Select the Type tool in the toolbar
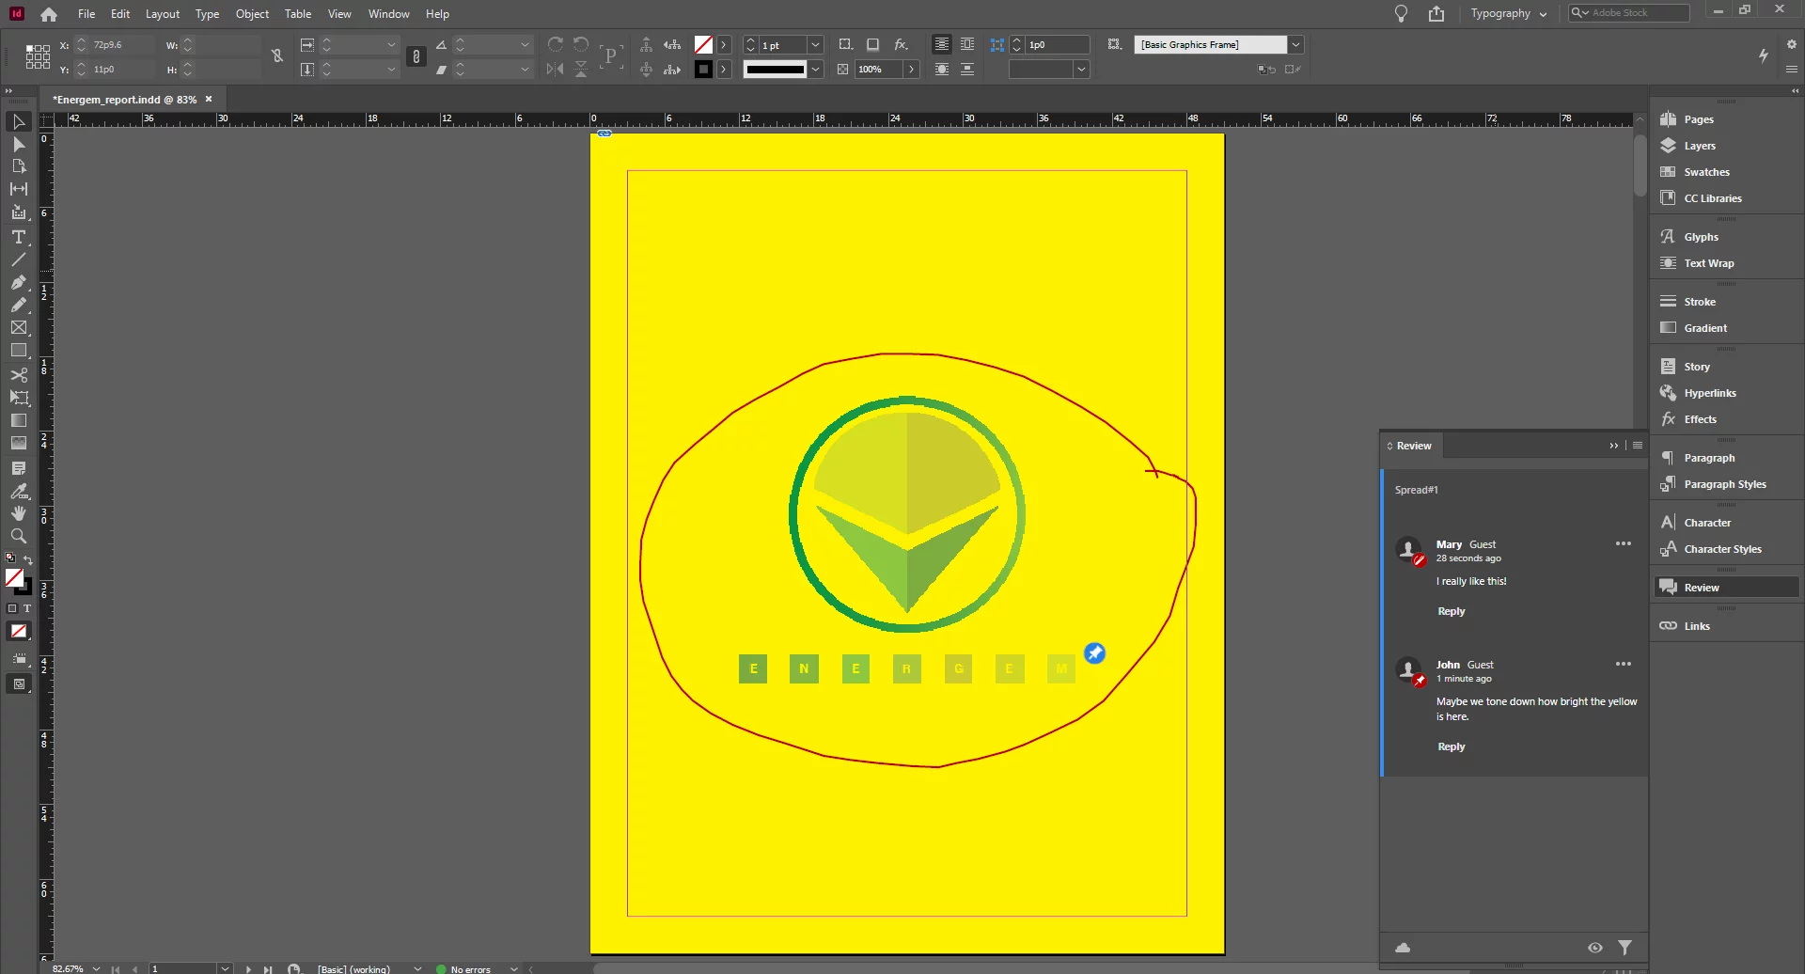 [x=19, y=238]
